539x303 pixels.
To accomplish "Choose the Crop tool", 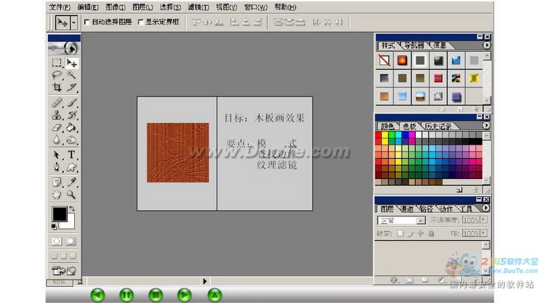I will tap(57, 87).
